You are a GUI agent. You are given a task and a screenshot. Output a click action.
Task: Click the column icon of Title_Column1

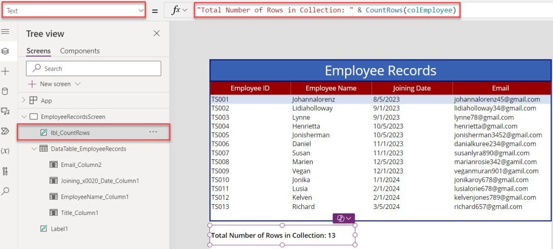click(53, 213)
